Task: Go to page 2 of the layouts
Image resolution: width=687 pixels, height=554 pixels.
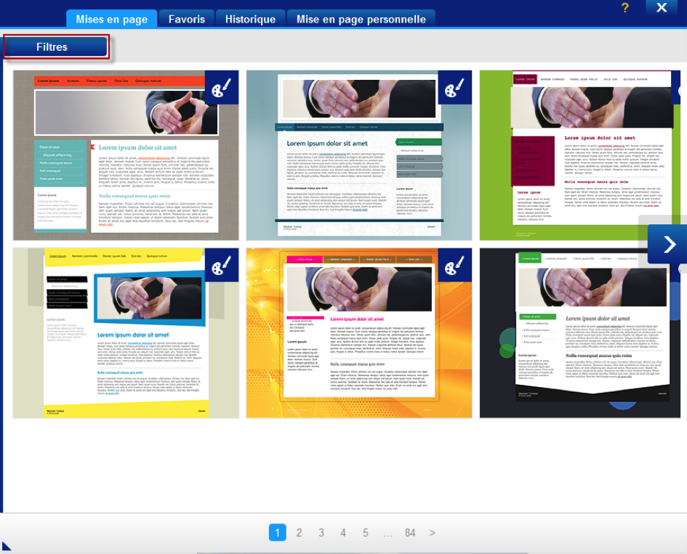Action: click(300, 532)
